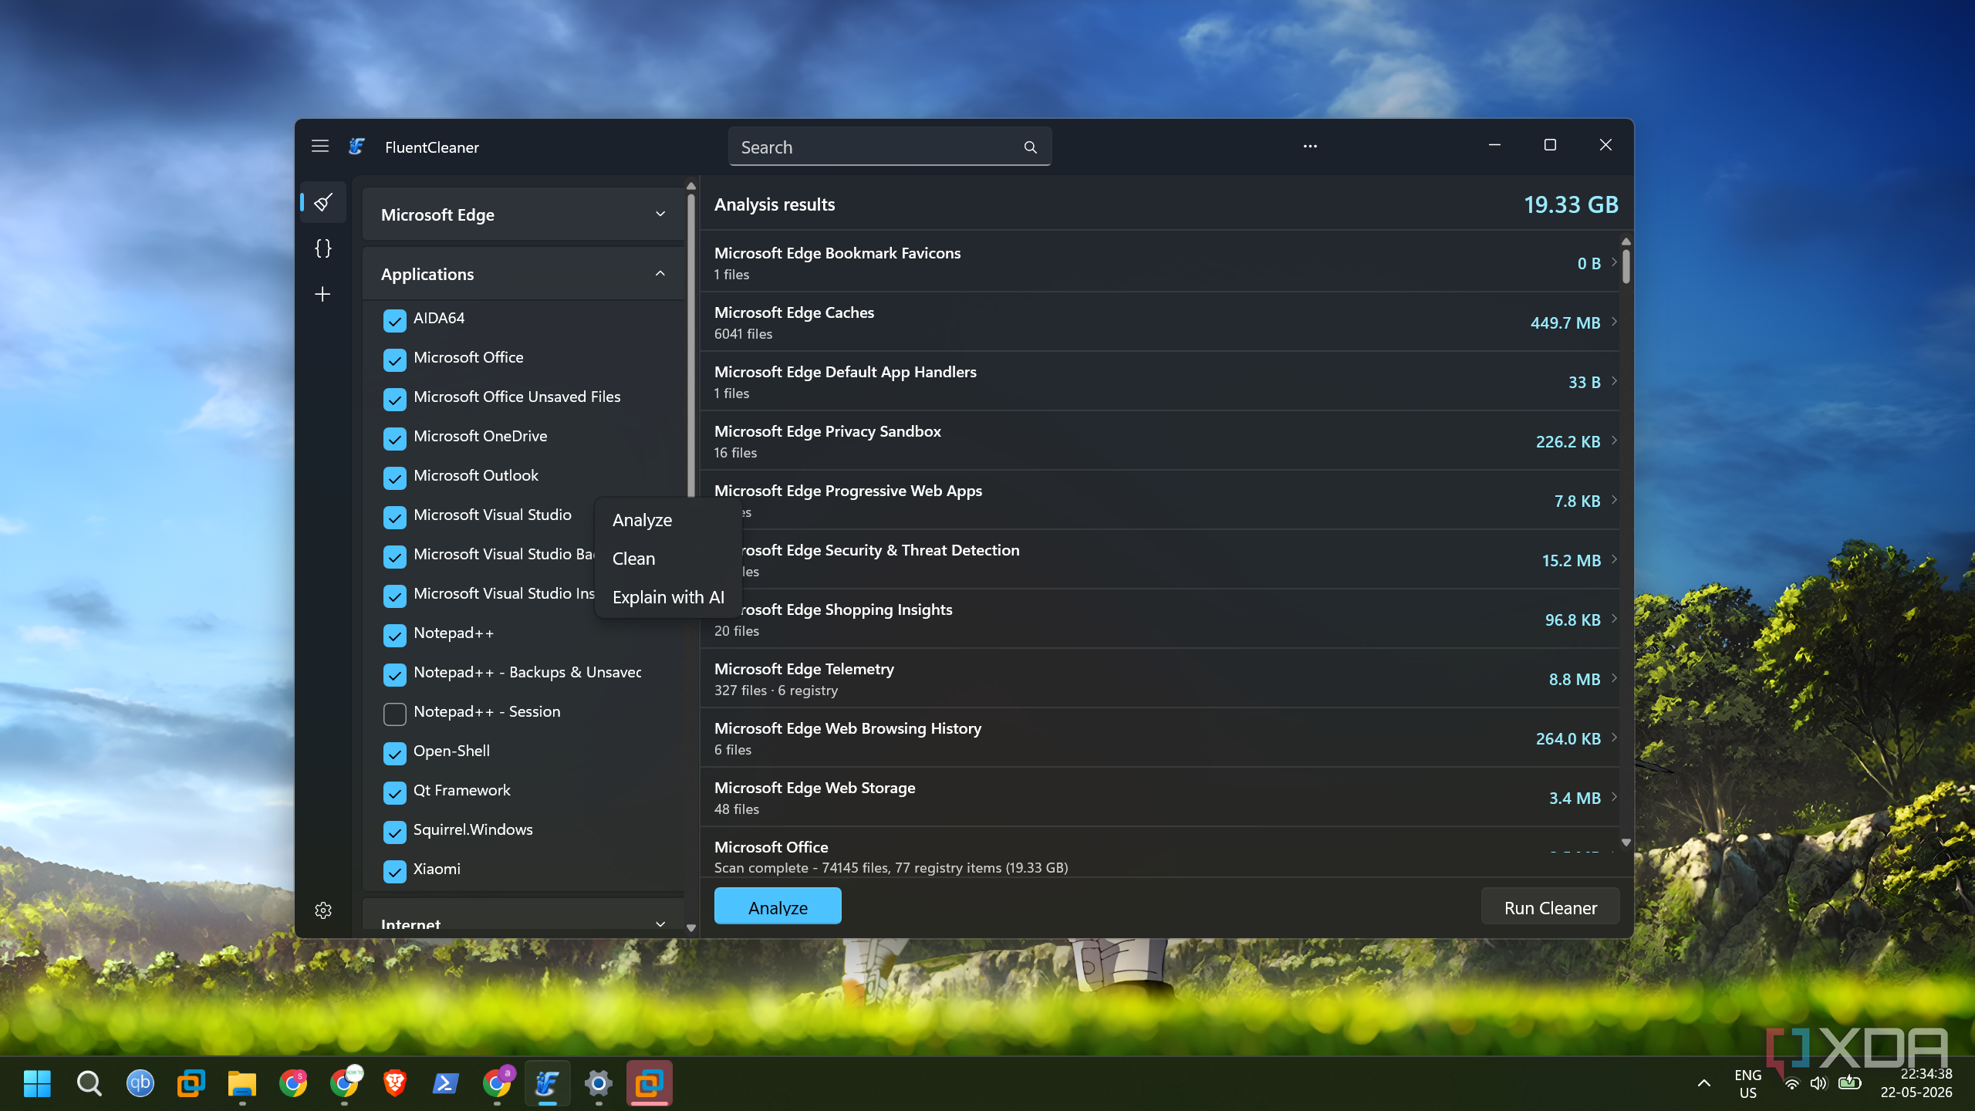Show hidden system tray icons
The width and height of the screenshot is (1975, 1111).
point(1704,1084)
